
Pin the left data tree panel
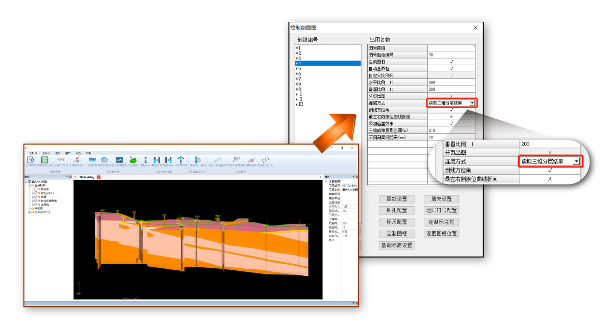[67, 177]
